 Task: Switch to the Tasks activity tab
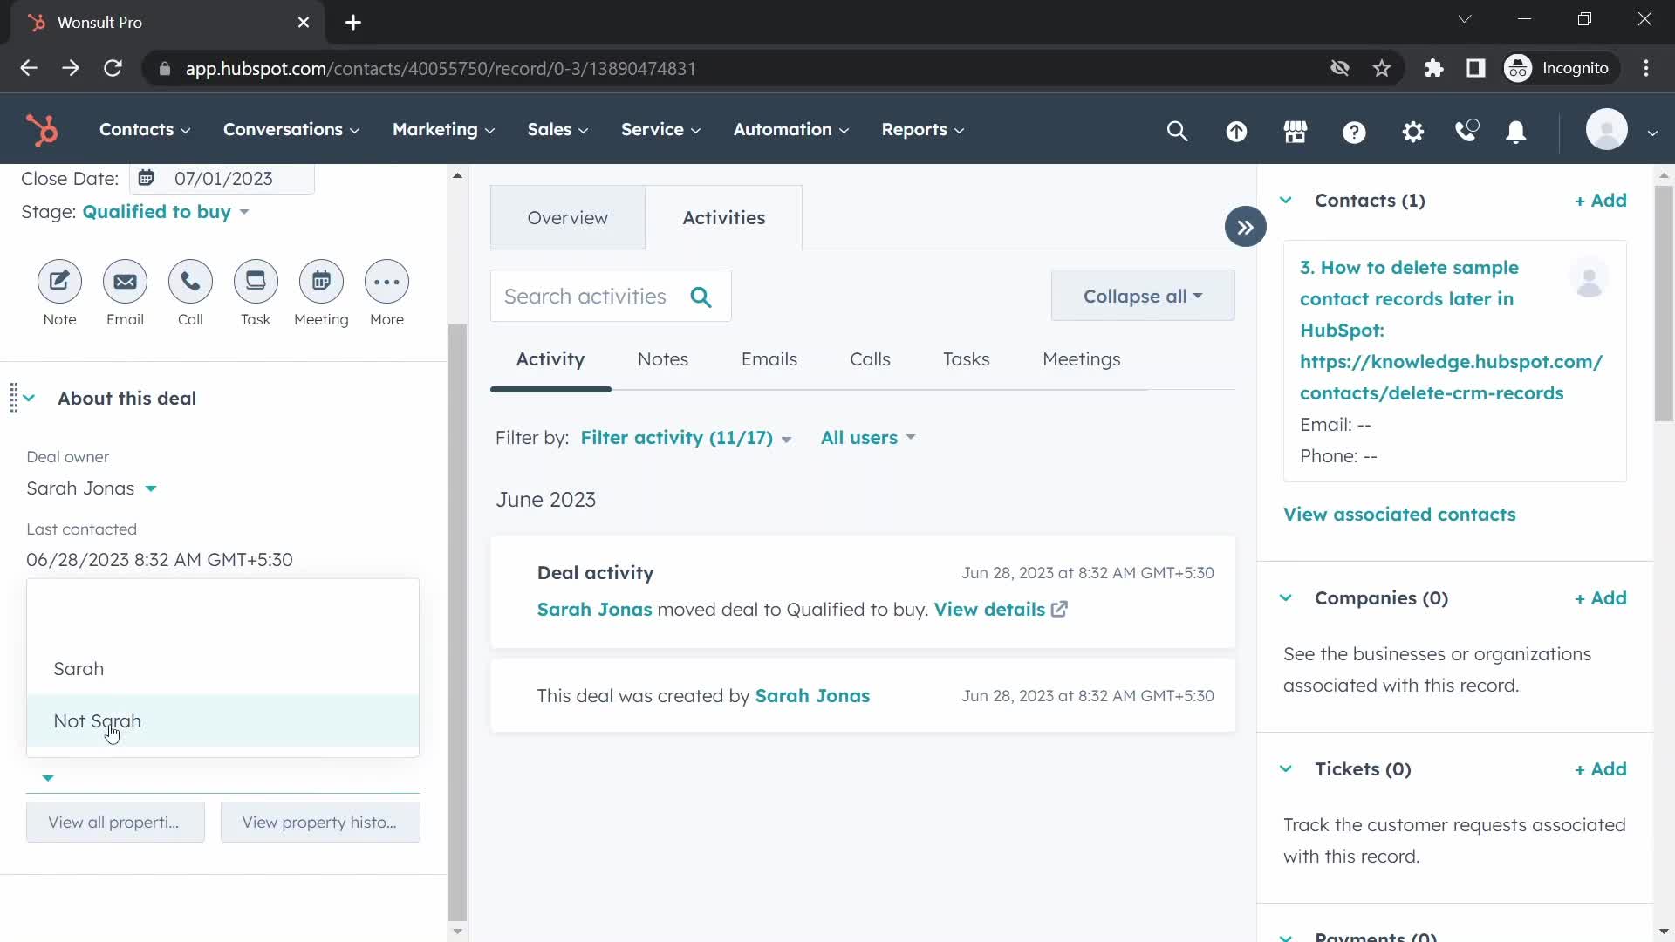[x=966, y=359]
